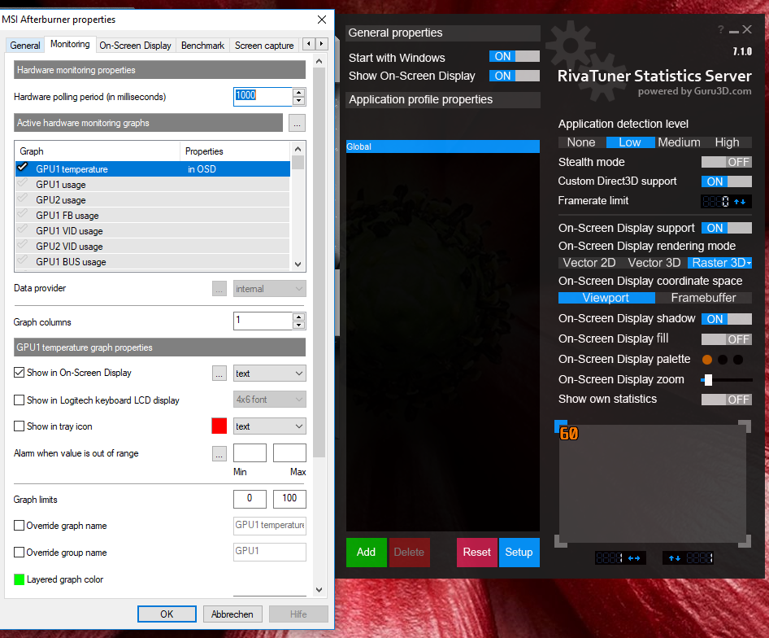Viewport: 769px width, 638px height.
Task: Check Show in tray icon box
Action: point(20,426)
